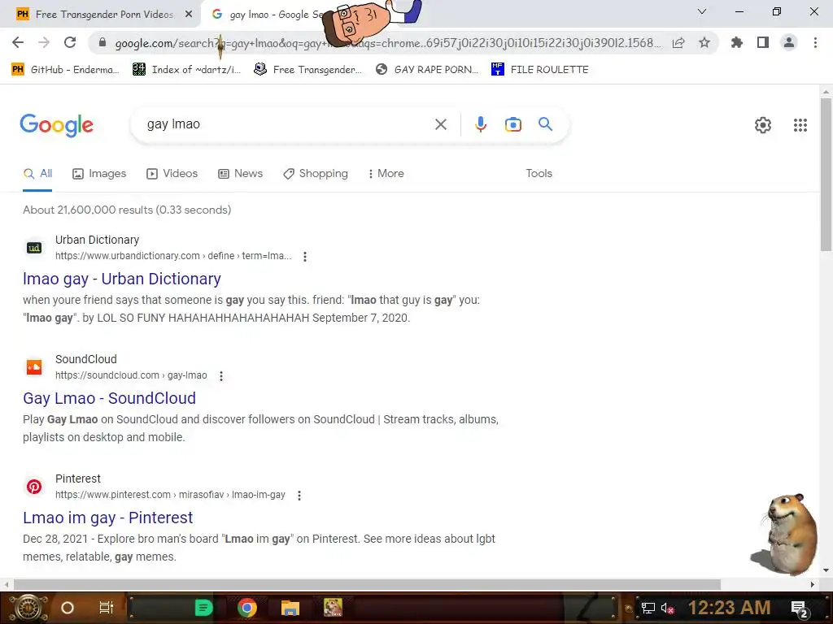Screen dimensions: 833x624
Task: Open the Windows Start button
Action: click(28, 608)
